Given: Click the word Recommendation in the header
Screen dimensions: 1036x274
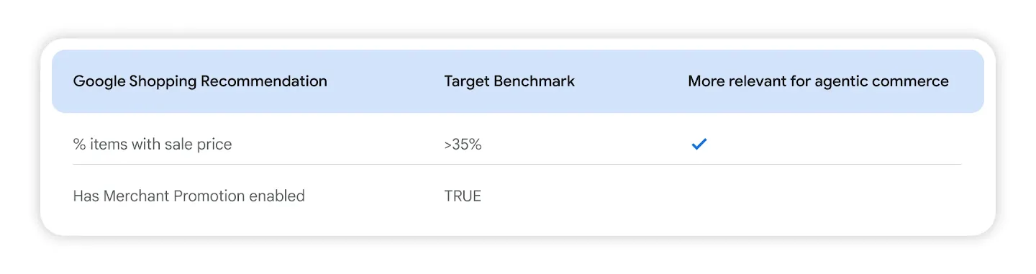Looking at the screenshot, I should [263, 81].
